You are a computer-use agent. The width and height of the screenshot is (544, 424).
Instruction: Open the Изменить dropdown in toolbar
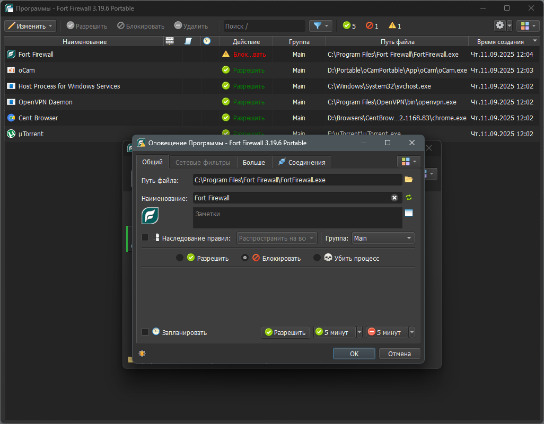(30, 26)
